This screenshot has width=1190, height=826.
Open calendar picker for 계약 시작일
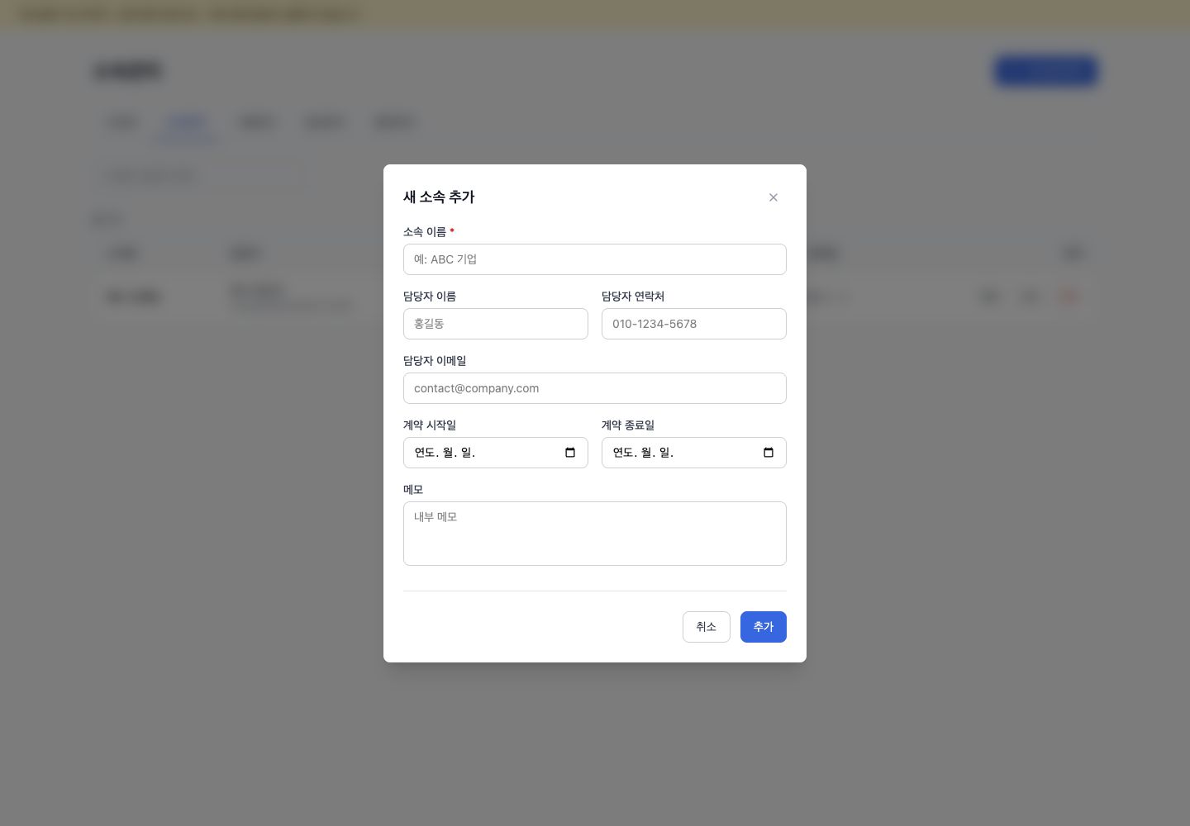[570, 453]
